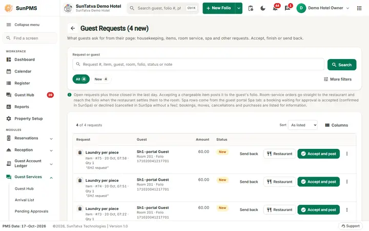Click the Collapse menu hamburger icon
The height and width of the screenshot is (231, 369).
pos(9,25)
